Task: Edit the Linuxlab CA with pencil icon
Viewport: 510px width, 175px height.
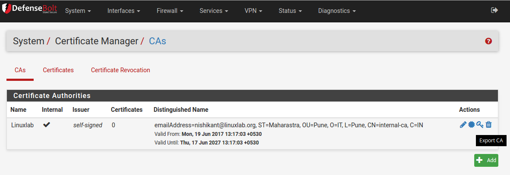Action: [463, 125]
